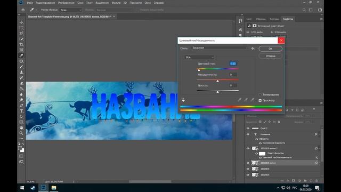Select the Clone Stamp tool
This screenshot has height=192, width=341.
[x=21, y=72]
